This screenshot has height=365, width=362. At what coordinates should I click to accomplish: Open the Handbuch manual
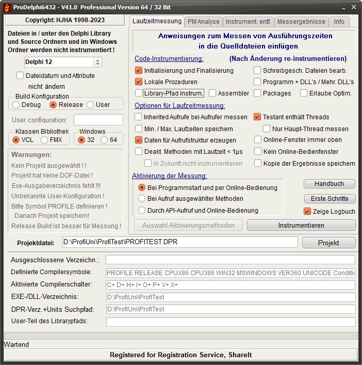tap(329, 184)
